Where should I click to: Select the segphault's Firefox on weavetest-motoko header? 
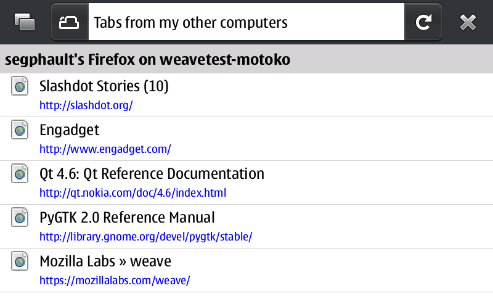point(246,59)
